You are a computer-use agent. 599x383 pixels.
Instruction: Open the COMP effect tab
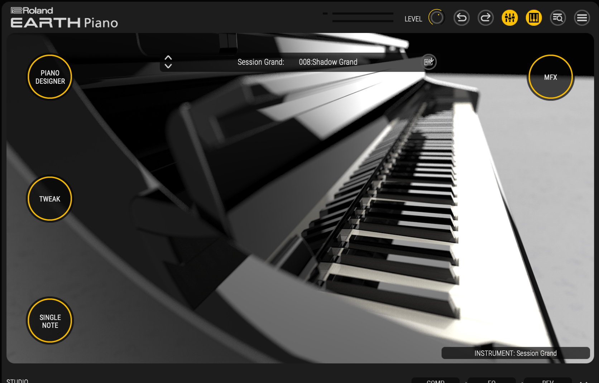(436, 380)
